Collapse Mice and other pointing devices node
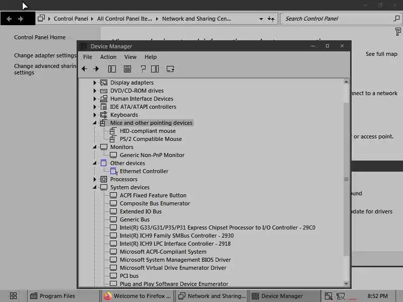 95,123
